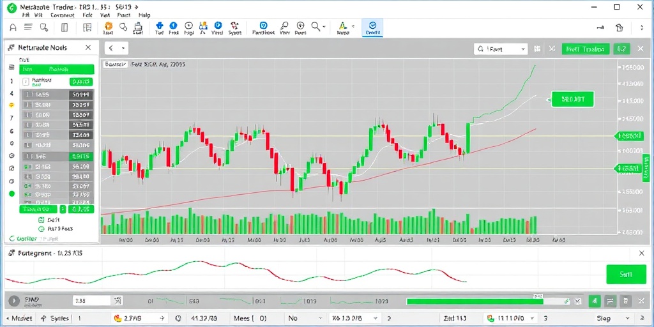Click the magnifier zoom icon in toolbar
Viewport: 654px width, 327px height.
pos(316,27)
